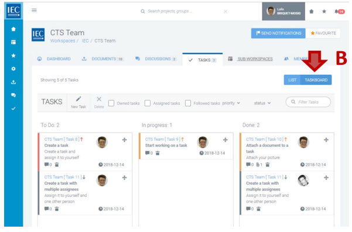This screenshot has width=352, height=232.
Task: Expand the status dropdown
Action: click(x=262, y=103)
